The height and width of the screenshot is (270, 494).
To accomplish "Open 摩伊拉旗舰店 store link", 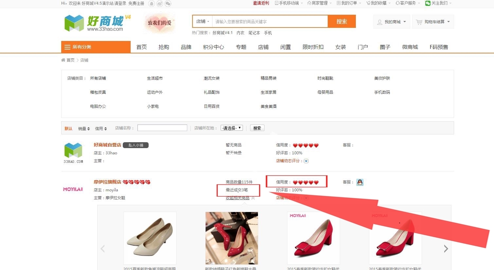I will coord(107,182).
